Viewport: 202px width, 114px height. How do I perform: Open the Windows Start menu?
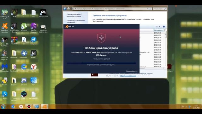pos(3,107)
